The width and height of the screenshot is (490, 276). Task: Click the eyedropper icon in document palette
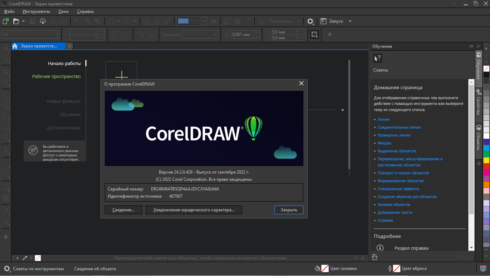click(x=25, y=258)
